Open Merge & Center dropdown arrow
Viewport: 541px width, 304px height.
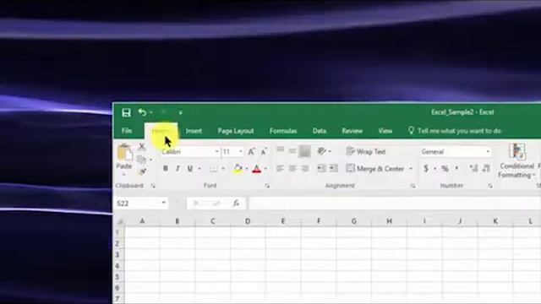411,169
